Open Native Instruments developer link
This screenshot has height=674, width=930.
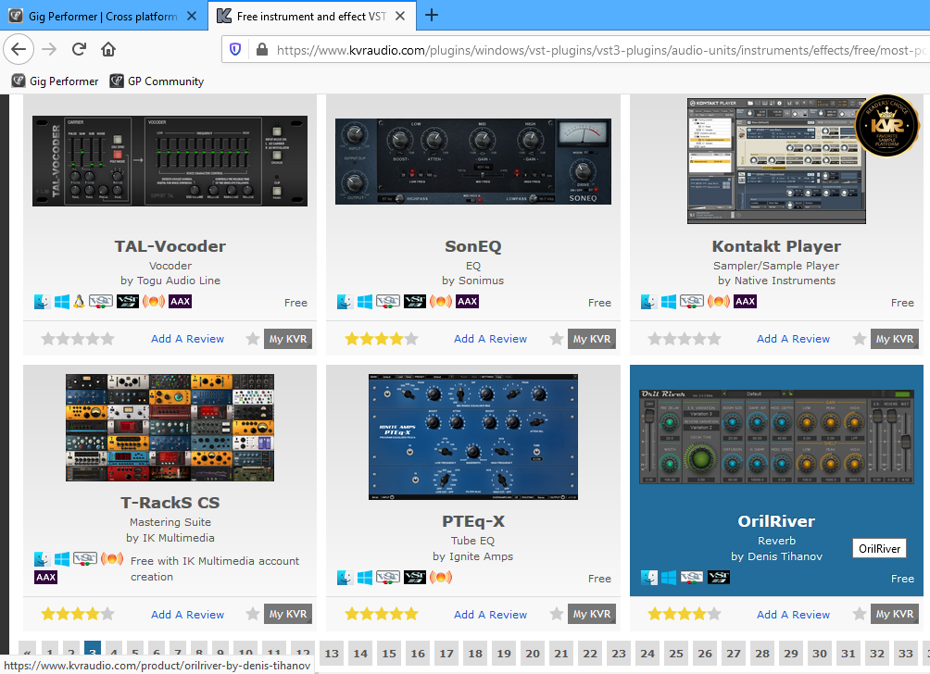click(x=785, y=281)
